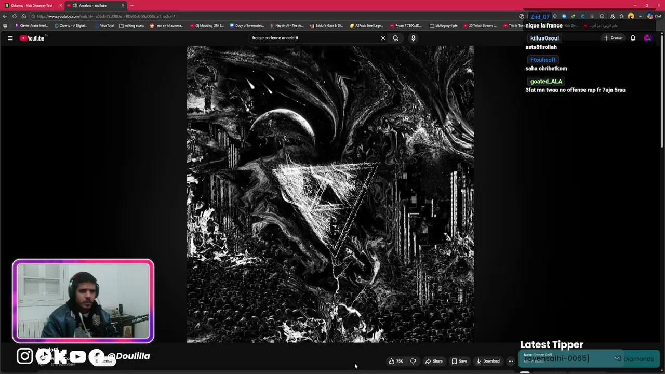Image resolution: width=665 pixels, height=374 pixels.
Task: Click chat username Ziid_07
Action: 540,17
